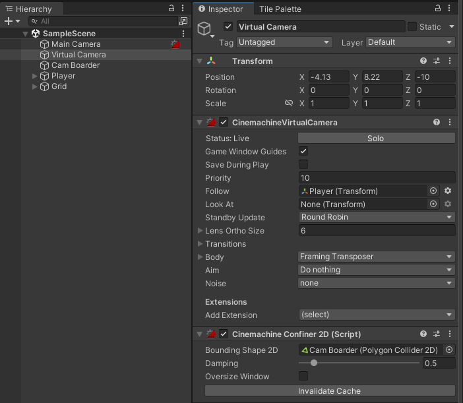Image resolution: width=463 pixels, height=403 pixels.
Task: Click the Invalidate Cache button
Action: 330,390
